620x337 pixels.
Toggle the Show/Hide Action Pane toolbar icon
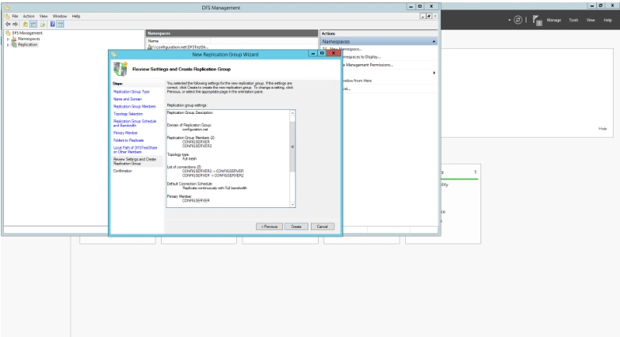coord(60,25)
